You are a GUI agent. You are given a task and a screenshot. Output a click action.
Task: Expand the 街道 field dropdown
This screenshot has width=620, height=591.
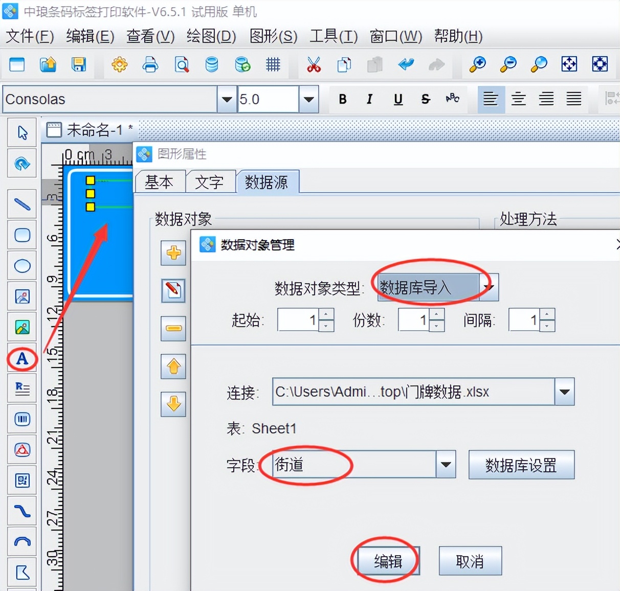point(446,464)
